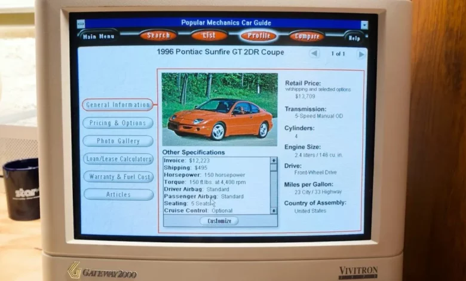Click the Driver Airbag: Standard row
Viewport: 466px width, 281px height.
[x=216, y=189]
